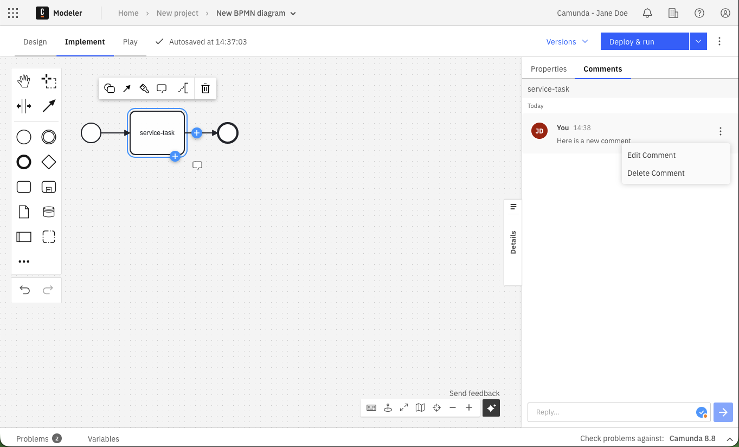Image resolution: width=739 pixels, height=447 pixels.
Task: Choose Edit Comment from the context menu
Action: [x=651, y=155]
